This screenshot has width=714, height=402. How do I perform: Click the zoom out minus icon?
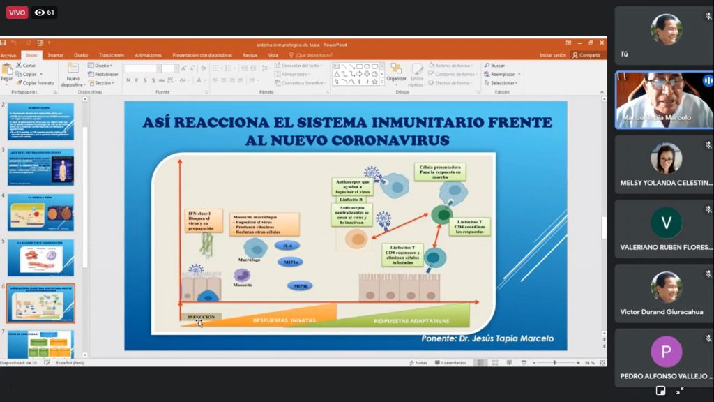tap(534, 363)
